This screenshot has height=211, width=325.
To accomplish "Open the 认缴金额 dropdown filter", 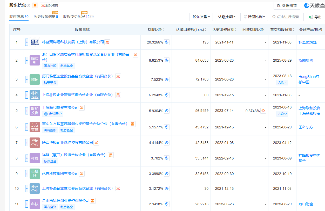I will (227, 17).
